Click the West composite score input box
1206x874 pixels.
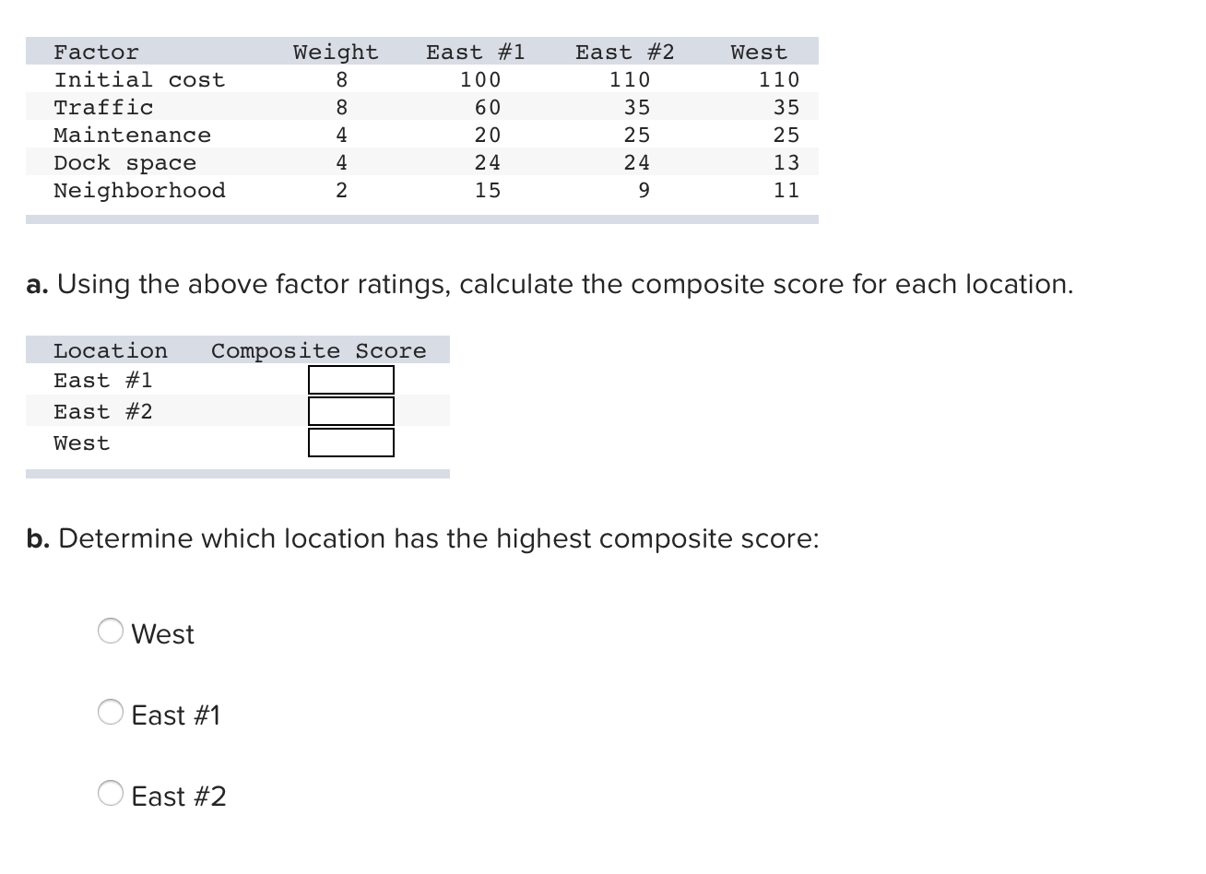coord(350,443)
